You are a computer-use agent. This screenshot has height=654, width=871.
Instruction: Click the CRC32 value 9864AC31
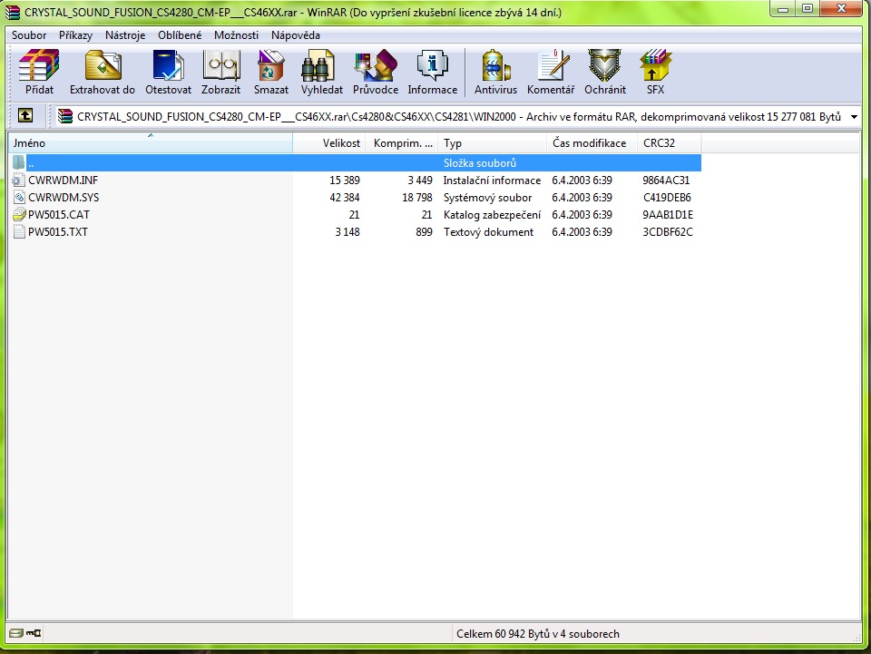click(x=666, y=180)
